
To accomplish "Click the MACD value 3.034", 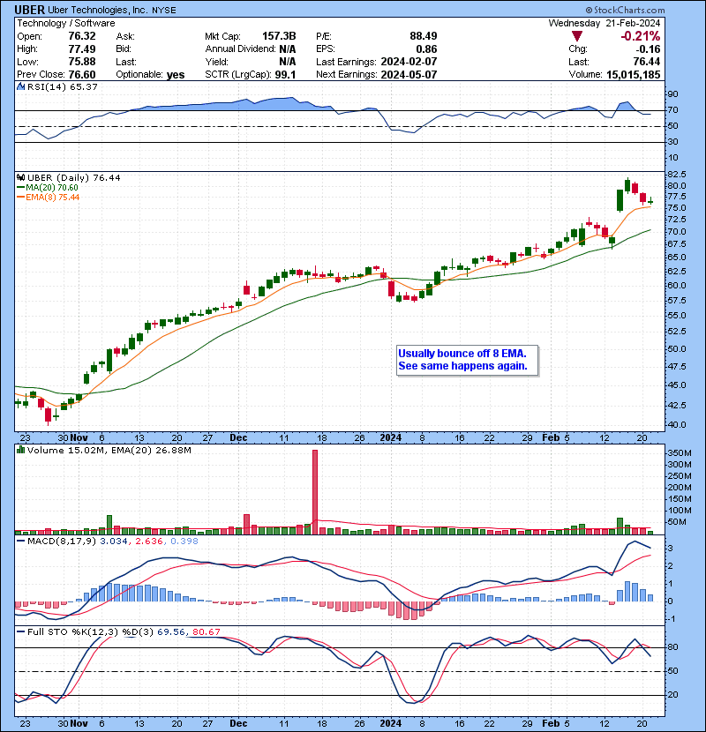I will tap(114, 542).
